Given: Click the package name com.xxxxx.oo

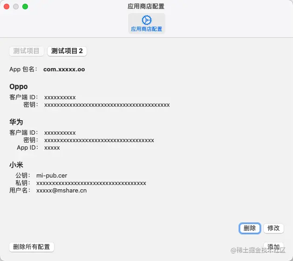Looking at the screenshot, I should 64,69.
